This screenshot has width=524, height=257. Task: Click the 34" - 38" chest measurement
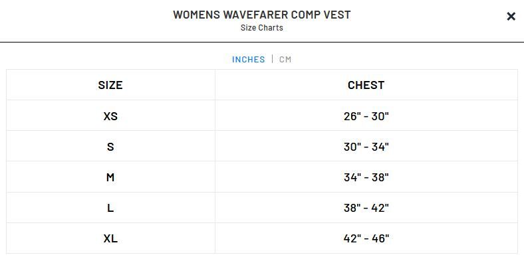click(x=366, y=177)
